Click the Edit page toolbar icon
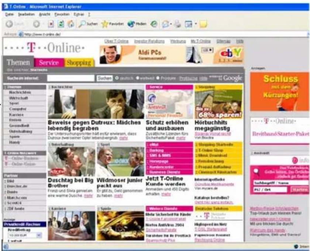 pos(189,24)
